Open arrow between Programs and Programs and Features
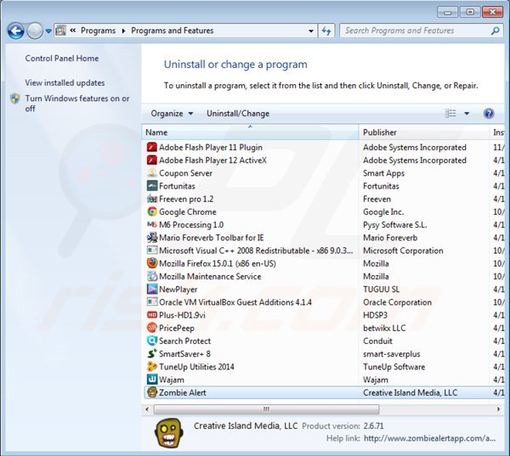The height and width of the screenshot is (456, 510). coord(123,31)
